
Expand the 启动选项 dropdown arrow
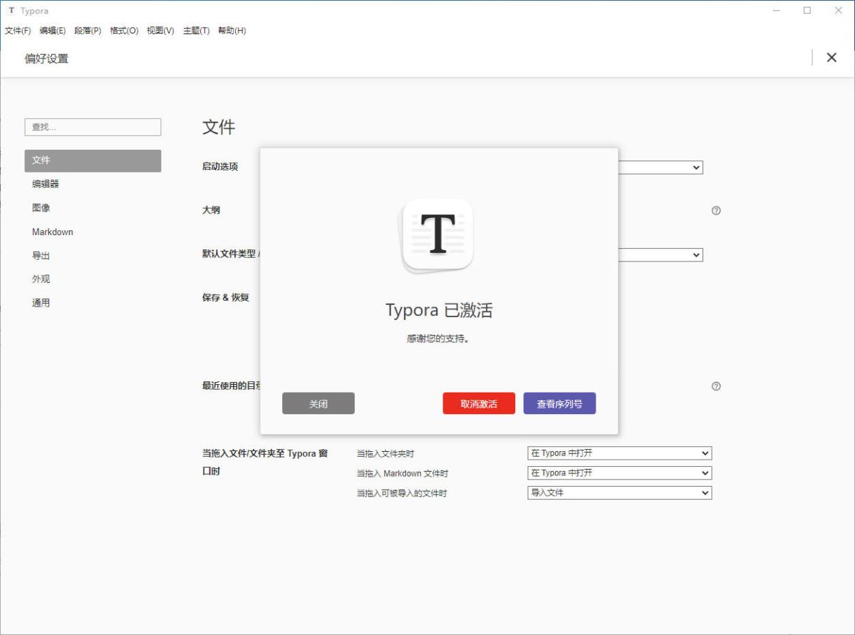[x=696, y=167]
